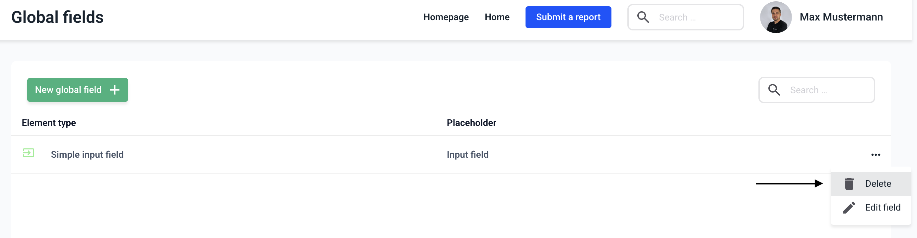Viewport: 917px width, 238px height.
Task: Choose Edit field from the context menu
Action: pyautogui.click(x=882, y=208)
